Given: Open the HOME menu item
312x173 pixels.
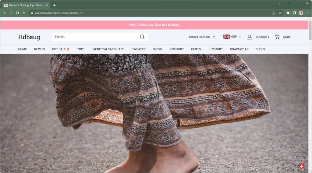Looking at the screenshot, I should click(x=22, y=49).
